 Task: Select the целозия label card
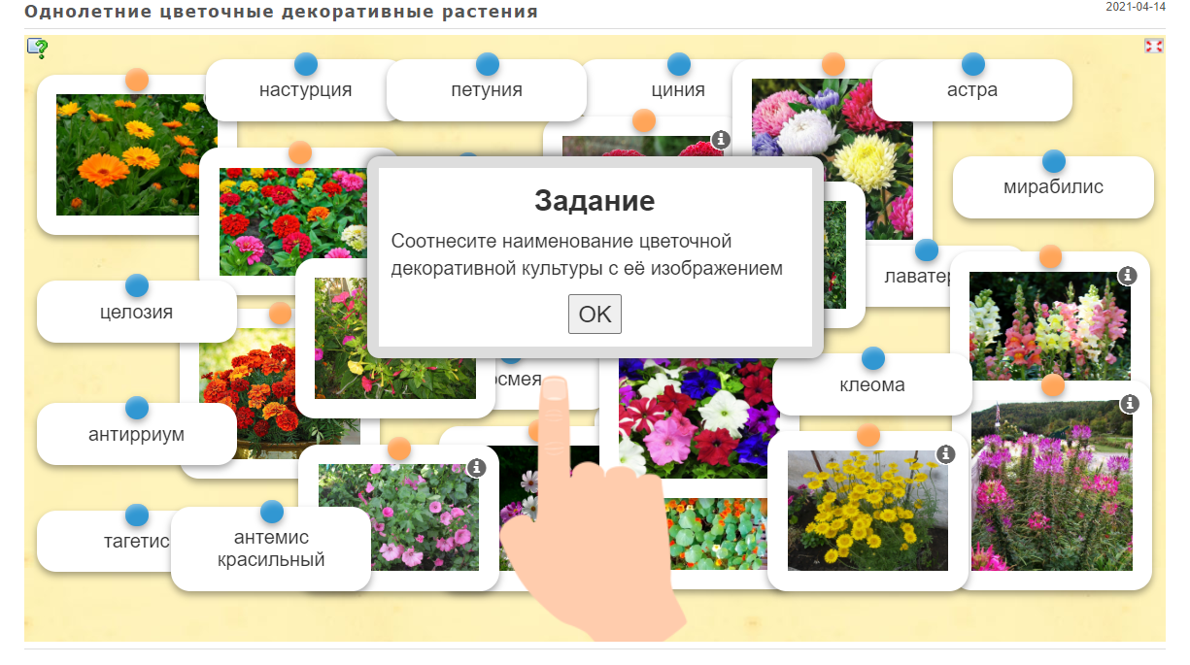click(137, 312)
